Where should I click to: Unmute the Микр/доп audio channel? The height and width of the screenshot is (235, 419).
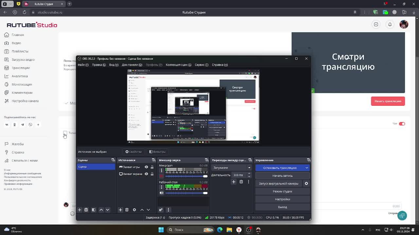point(161,176)
